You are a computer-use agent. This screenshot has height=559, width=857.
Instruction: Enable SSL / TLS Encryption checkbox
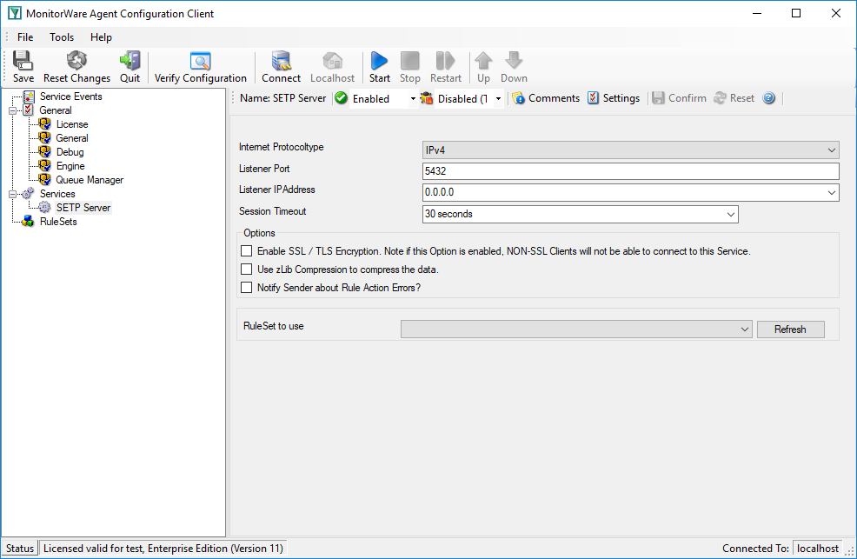(x=247, y=251)
